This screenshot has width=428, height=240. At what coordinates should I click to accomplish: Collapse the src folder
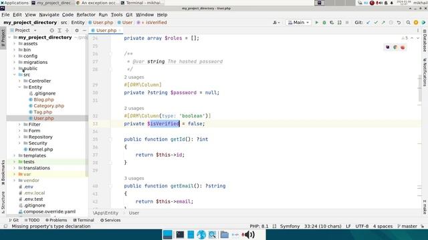pyautogui.click(x=15, y=75)
